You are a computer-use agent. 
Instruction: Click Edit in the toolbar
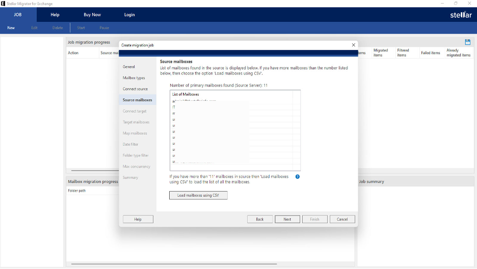click(x=34, y=28)
